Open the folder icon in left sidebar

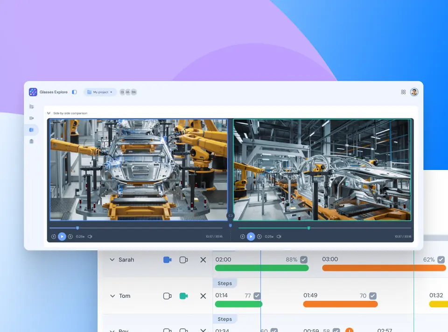pyautogui.click(x=31, y=106)
